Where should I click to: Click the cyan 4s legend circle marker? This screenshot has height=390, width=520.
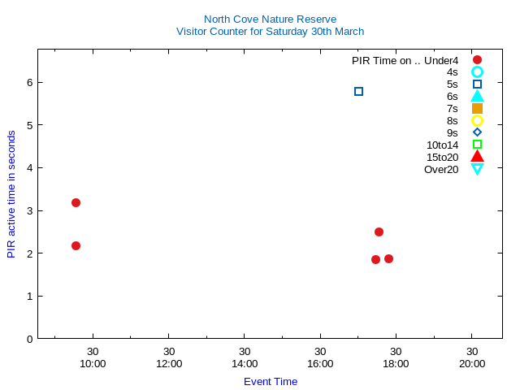tap(477, 72)
